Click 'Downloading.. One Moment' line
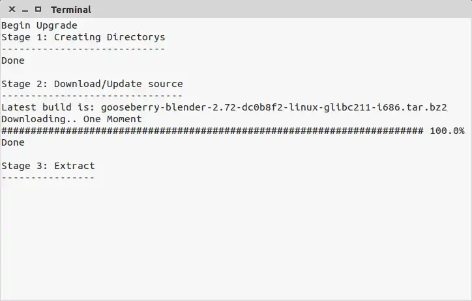This screenshot has height=301, width=472. click(x=72, y=119)
